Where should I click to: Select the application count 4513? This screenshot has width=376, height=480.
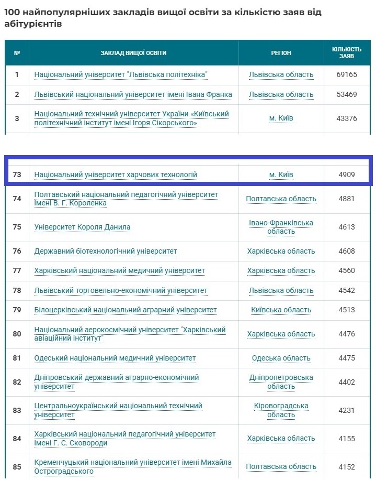tap(347, 310)
